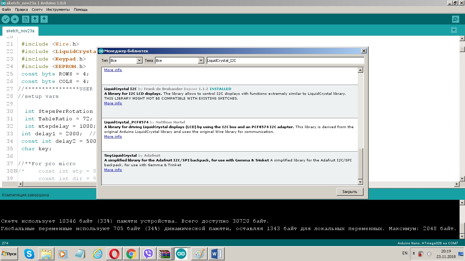465x261 pixels.
Task: Click the console scrollbar up arrow
Action: pos(462,203)
